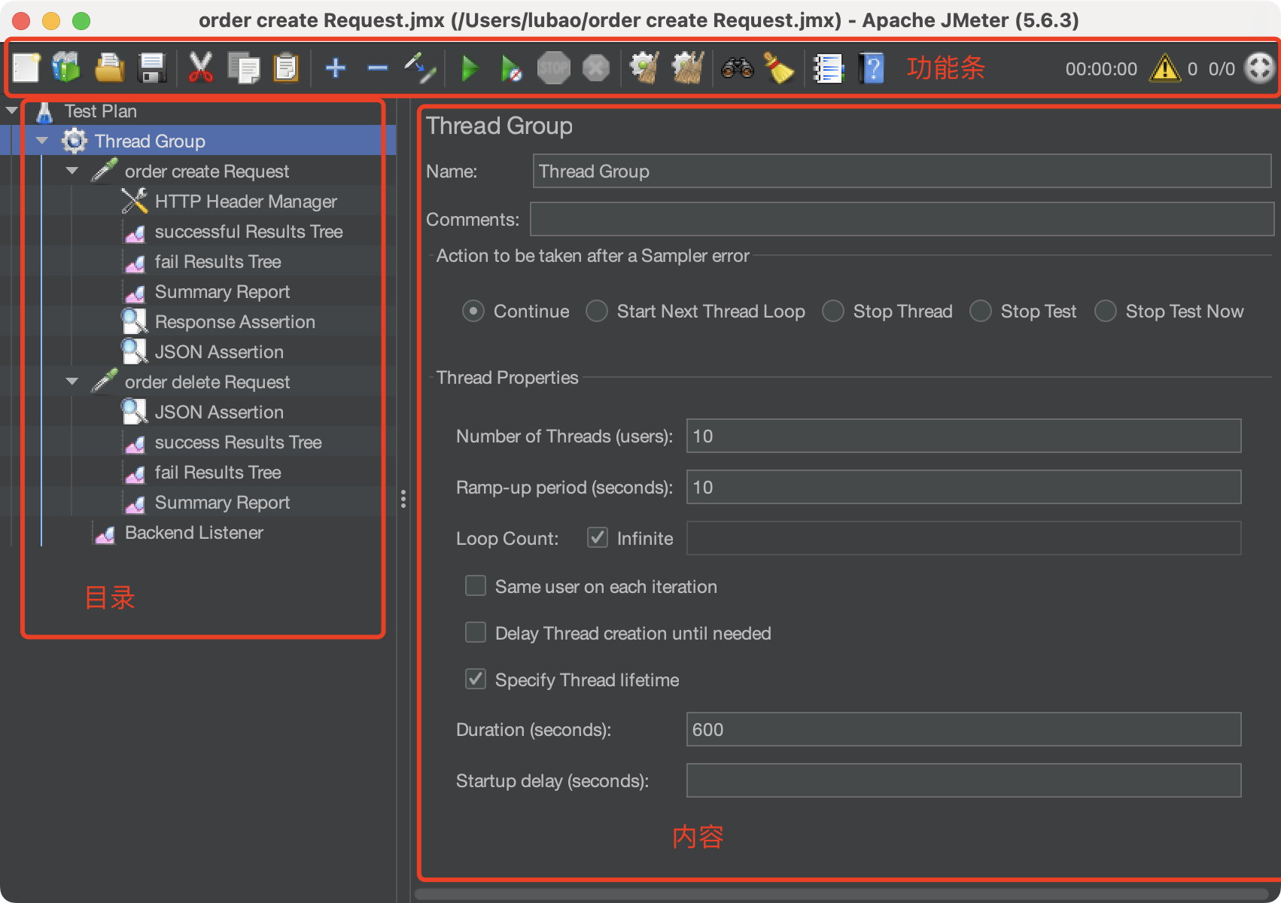Open the Help icon
The image size is (1281, 903).
pos(872,68)
